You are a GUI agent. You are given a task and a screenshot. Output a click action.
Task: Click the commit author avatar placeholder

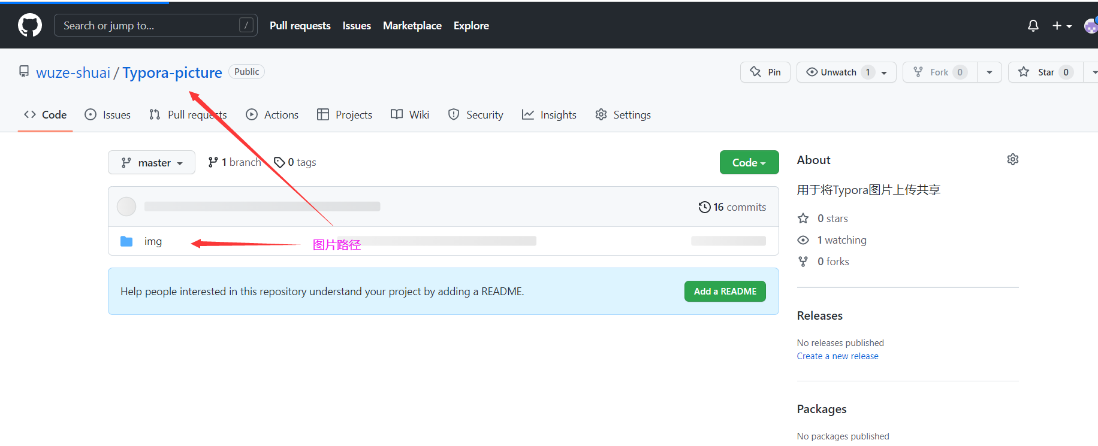(x=126, y=207)
